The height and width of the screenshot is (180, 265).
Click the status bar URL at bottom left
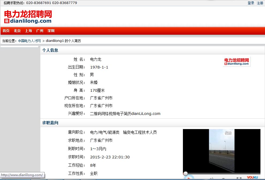(22, 175)
